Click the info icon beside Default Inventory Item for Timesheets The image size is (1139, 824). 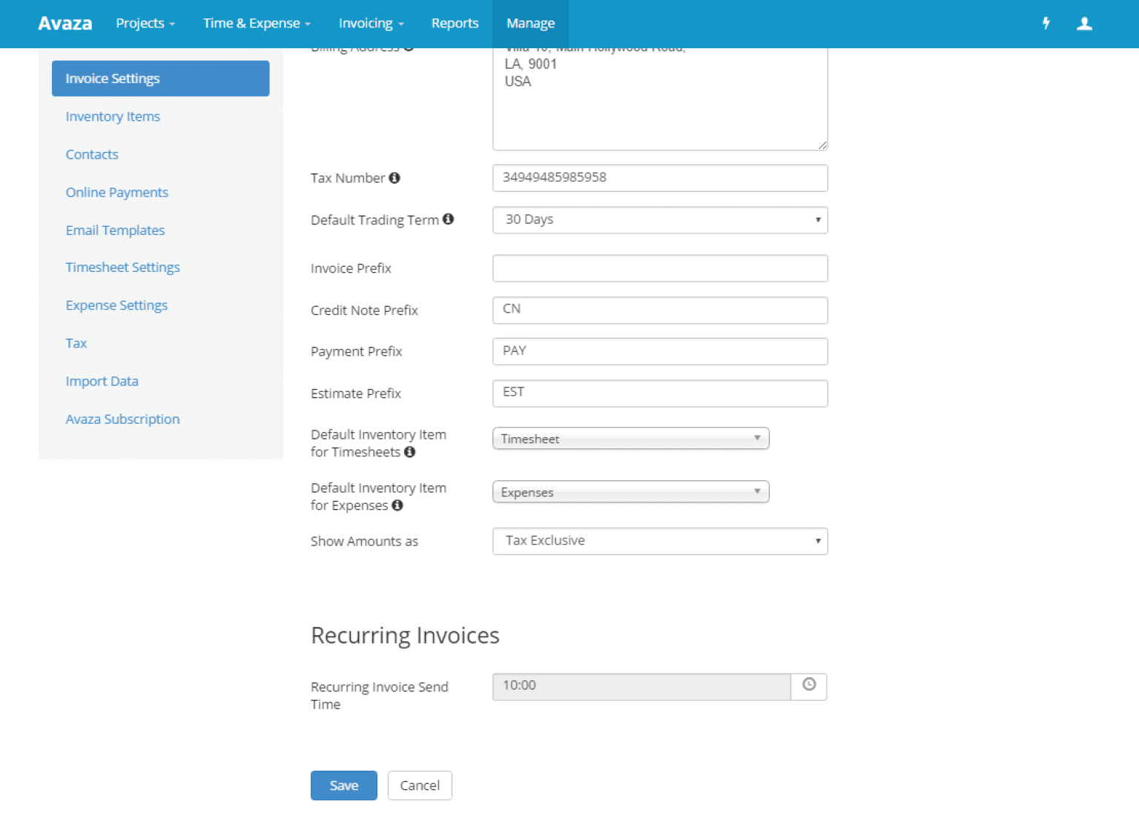410,452
